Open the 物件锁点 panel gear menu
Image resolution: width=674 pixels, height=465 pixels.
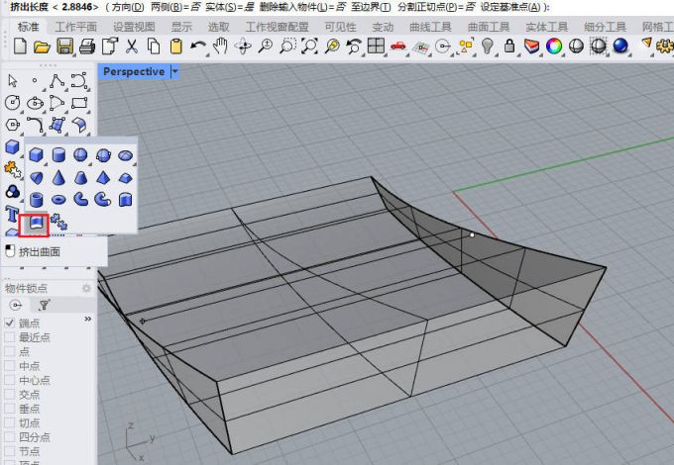(87, 288)
